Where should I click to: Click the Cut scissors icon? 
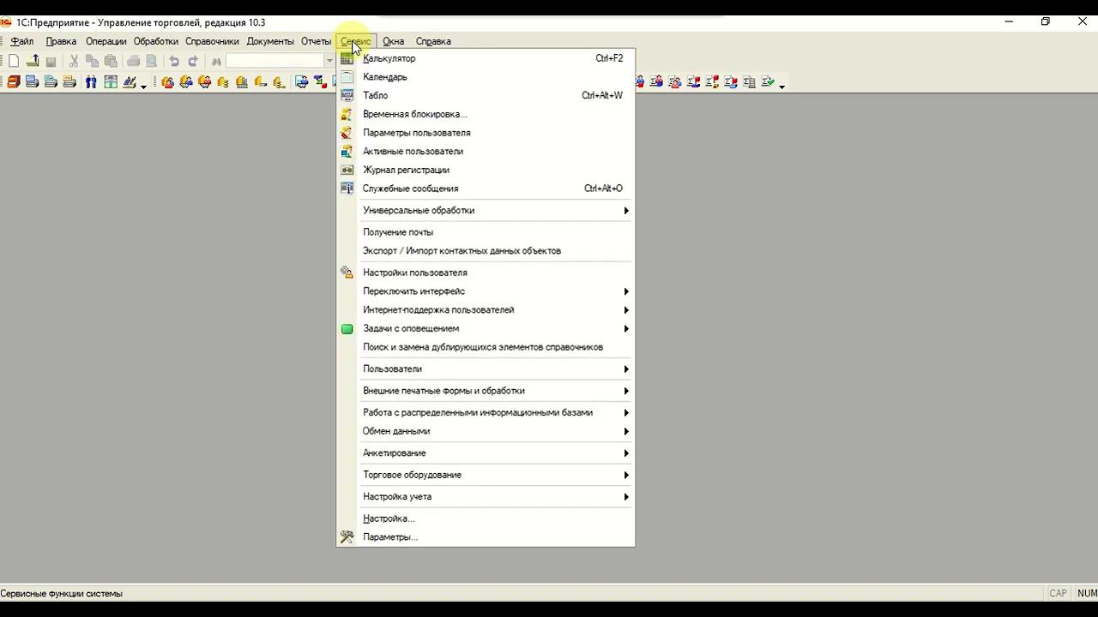pos(74,61)
